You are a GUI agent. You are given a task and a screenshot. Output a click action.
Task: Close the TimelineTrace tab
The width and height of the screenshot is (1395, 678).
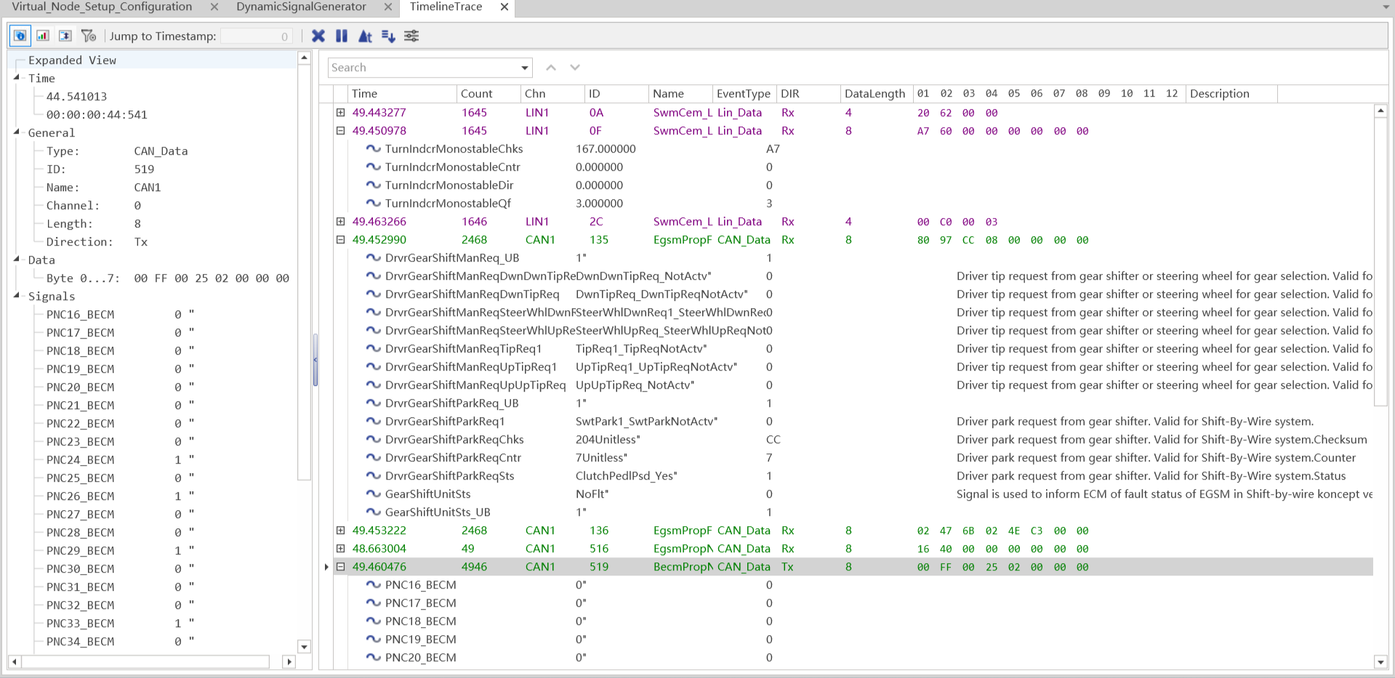[x=504, y=7]
